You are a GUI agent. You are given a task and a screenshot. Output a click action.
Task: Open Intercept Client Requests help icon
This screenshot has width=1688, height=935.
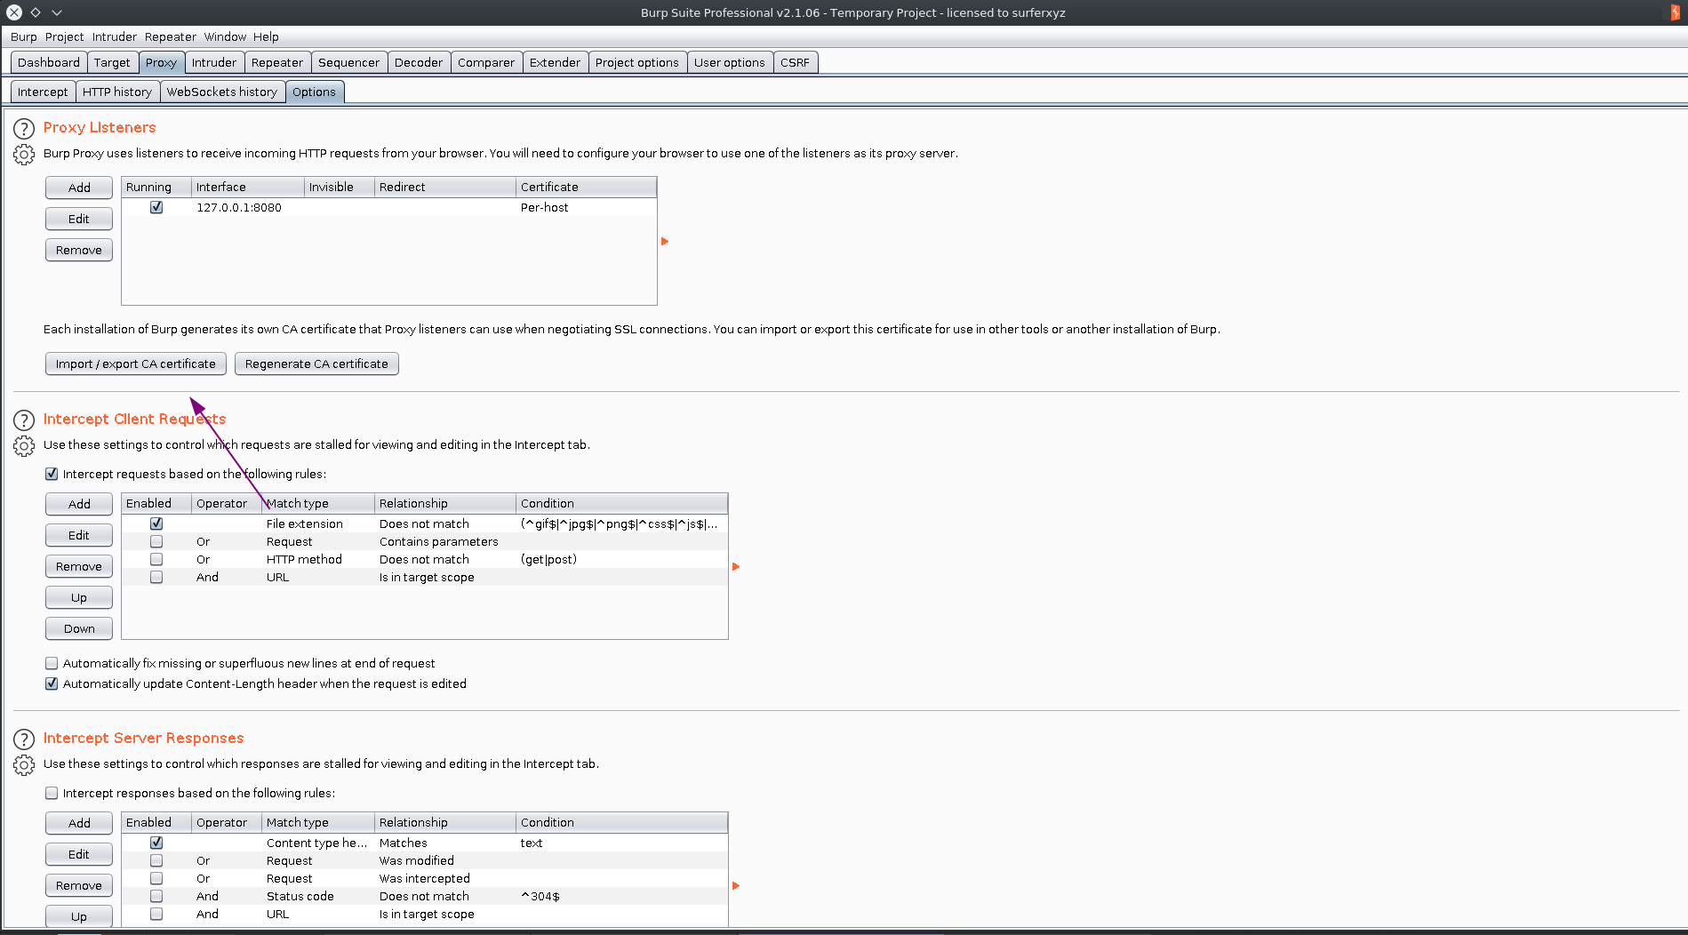click(x=24, y=420)
